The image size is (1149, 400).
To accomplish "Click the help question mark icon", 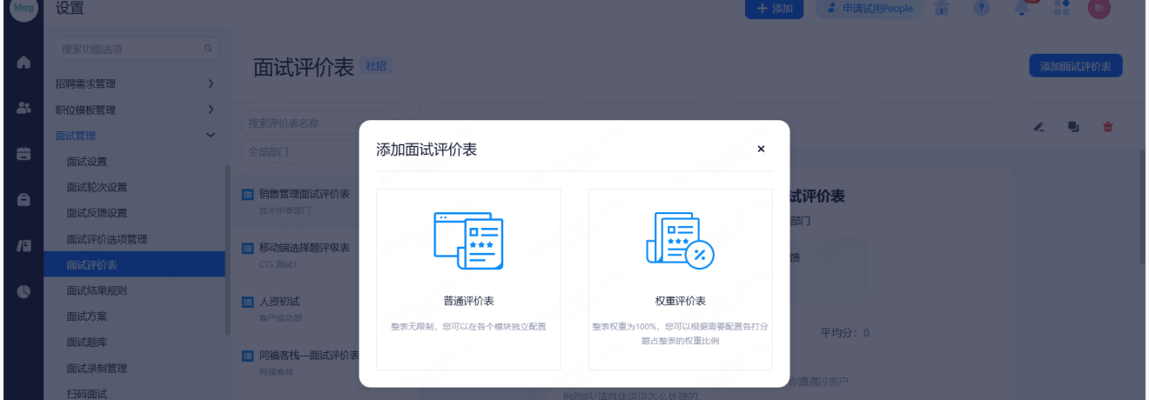I will click(982, 8).
